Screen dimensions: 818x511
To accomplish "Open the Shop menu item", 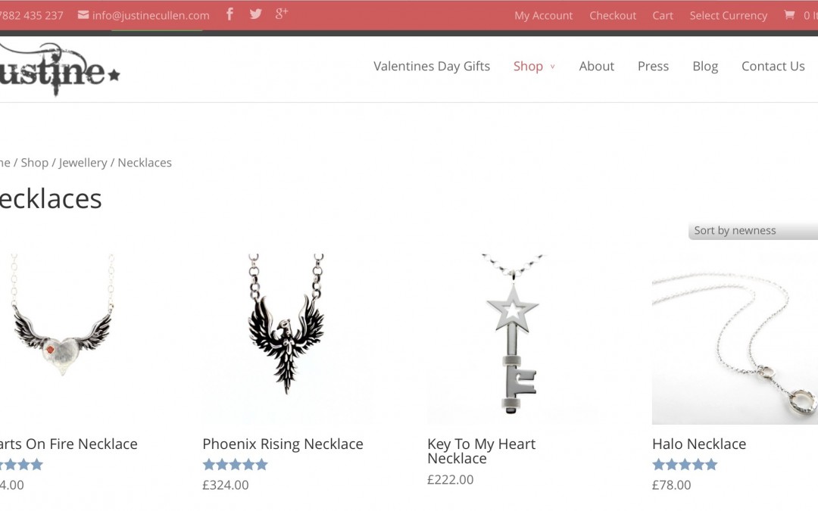I will click(528, 66).
